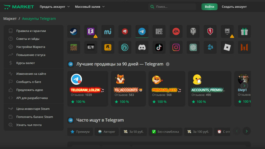Select the Battle.net category icon
Viewport: 265px width, 149px height.
[210, 47]
